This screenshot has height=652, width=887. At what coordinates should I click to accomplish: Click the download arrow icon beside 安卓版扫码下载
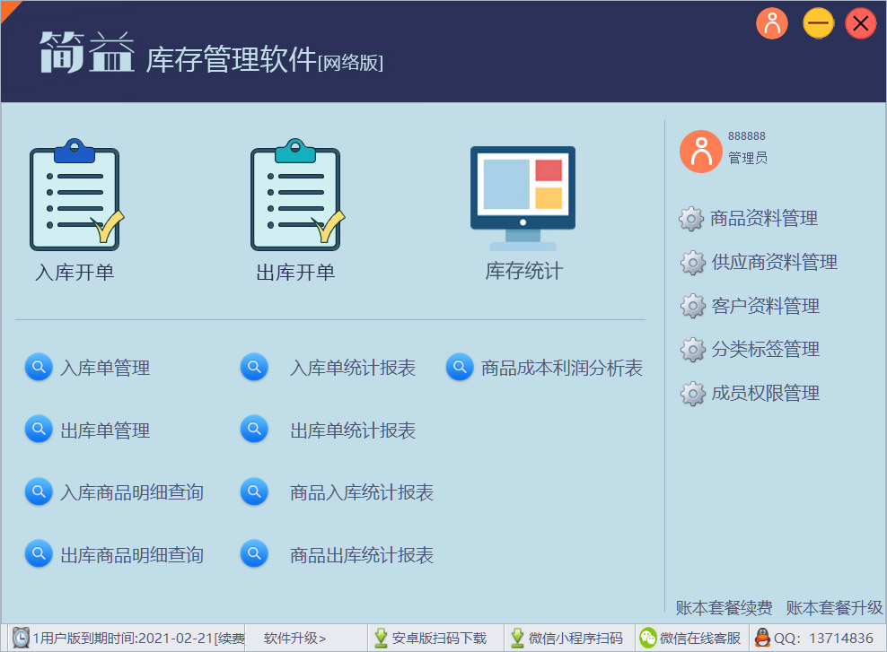(x=381, y=638)
